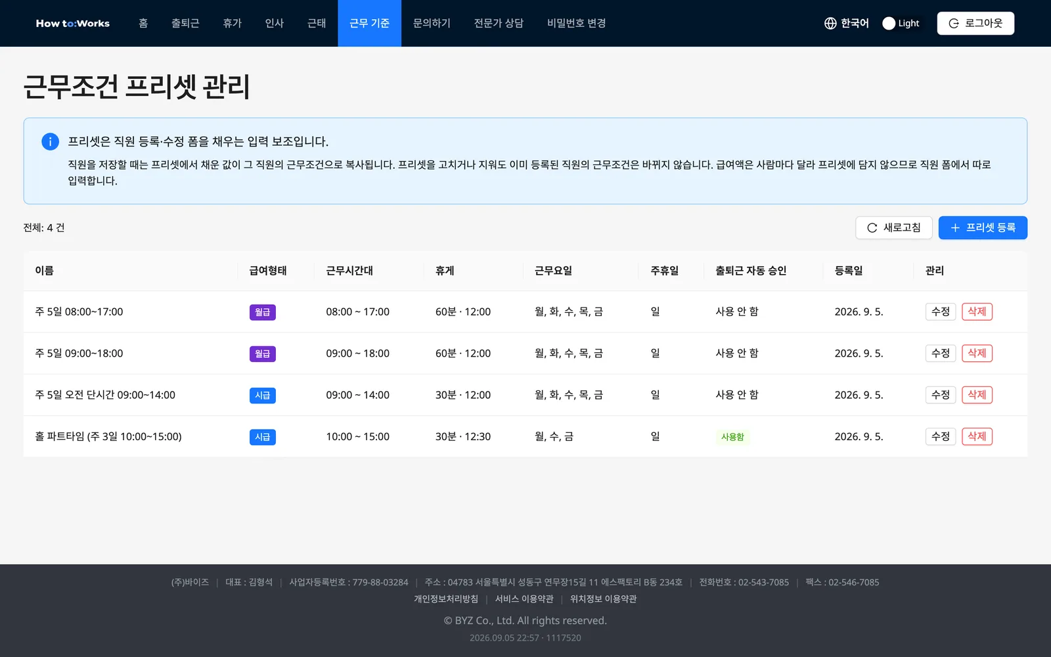Open the 비밀번호 변경 menu
1051x657 pixels.
(576, 23)
